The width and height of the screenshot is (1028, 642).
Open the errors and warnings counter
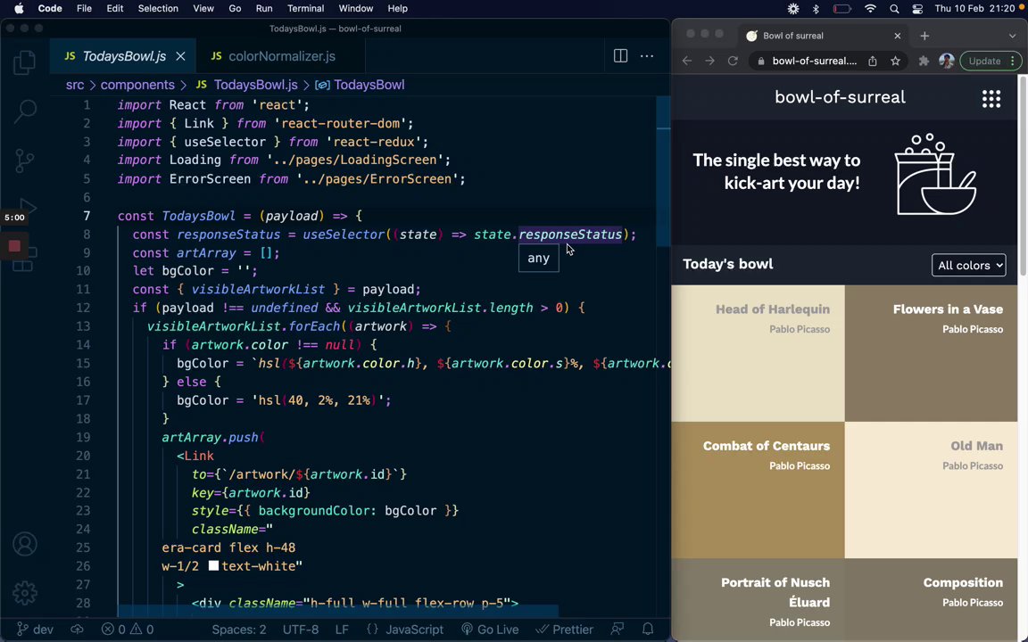coord(128,630)
